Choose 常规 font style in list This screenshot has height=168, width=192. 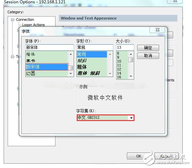(x=92, y=54)
